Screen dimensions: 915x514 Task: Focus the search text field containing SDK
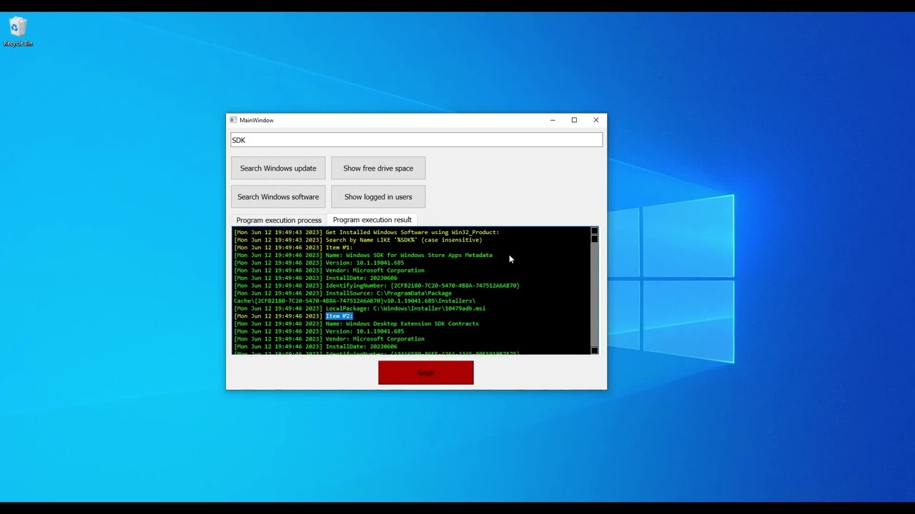tap(417, 140)
